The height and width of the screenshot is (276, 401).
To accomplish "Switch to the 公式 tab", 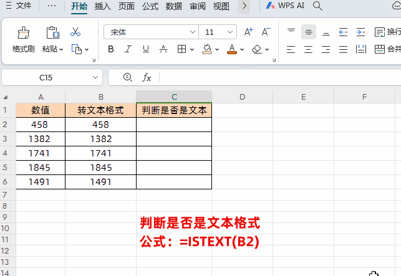I will tap(150, 6).
